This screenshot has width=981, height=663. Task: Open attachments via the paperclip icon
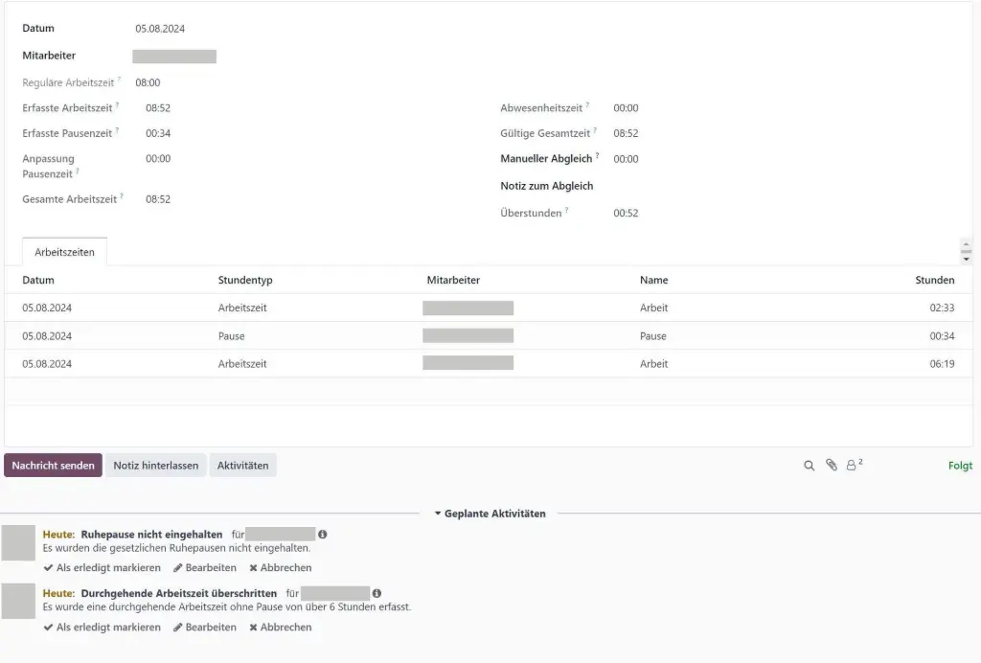(832, 466)
